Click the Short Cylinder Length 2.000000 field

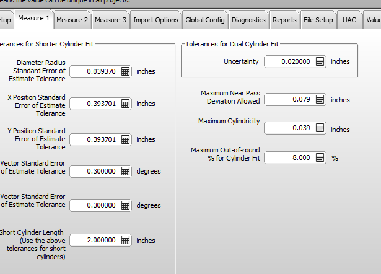tap(95, 241)
